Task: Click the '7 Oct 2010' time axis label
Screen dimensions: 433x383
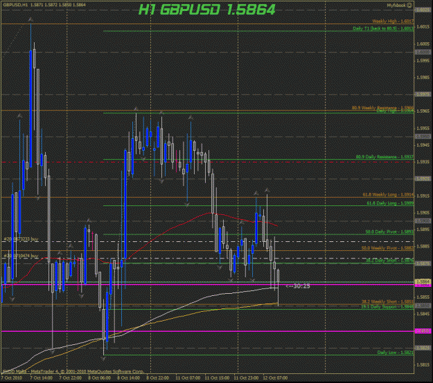Action: click(x=12, y=377)
